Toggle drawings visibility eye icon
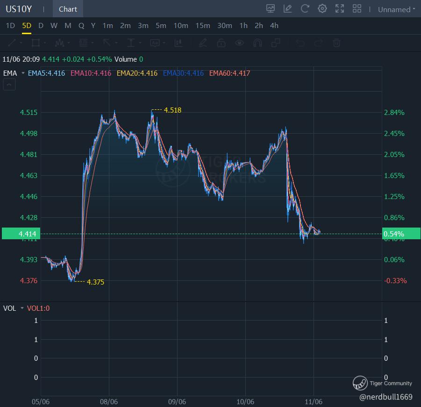Screen dimensions: 421x407 239,43
